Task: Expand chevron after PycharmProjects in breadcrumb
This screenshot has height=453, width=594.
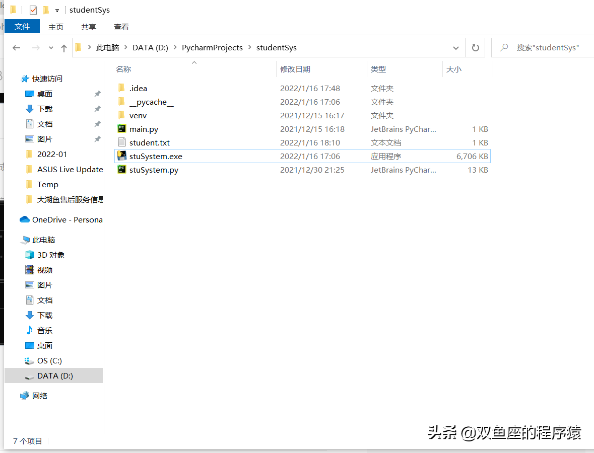Action: click(x=250, y=47)
